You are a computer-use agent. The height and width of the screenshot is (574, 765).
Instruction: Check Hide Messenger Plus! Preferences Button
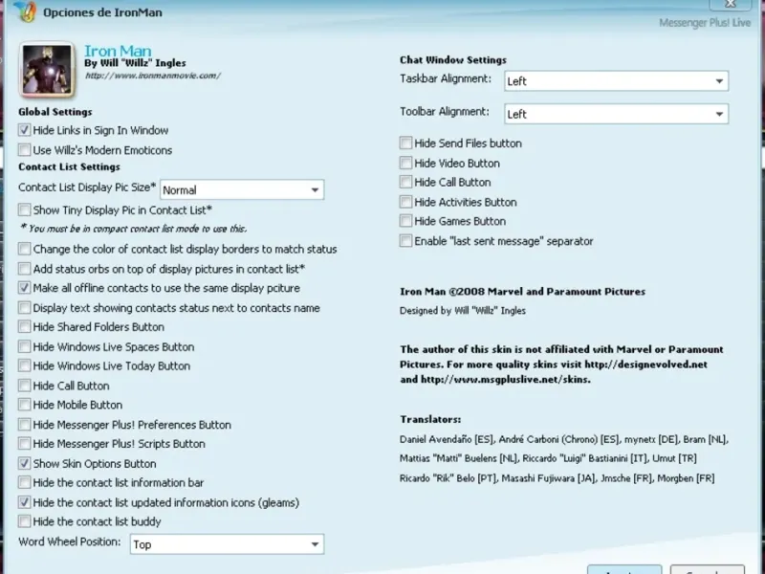pyautogui.click(x=24, y=424)
